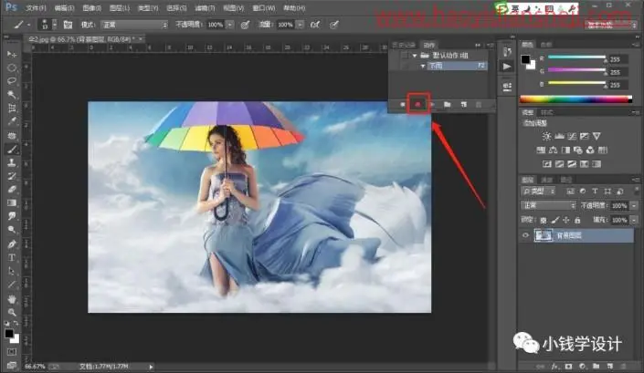Switch to the 通道 tab
644x373 pixels.
click(546, 180)
